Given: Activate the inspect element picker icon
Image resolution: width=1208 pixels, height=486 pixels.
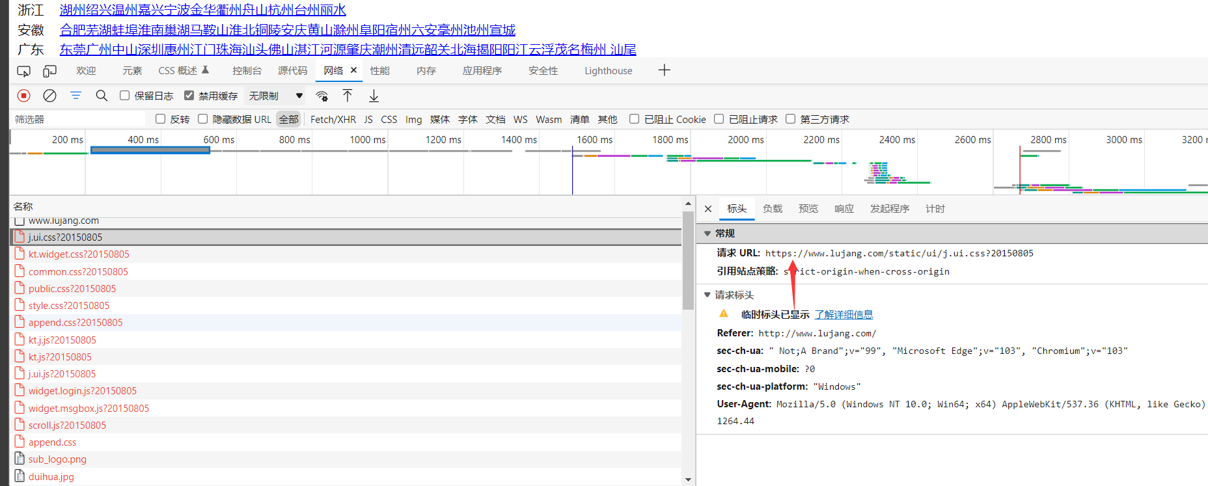Looking at the screenshot, I should click(23, 71).
